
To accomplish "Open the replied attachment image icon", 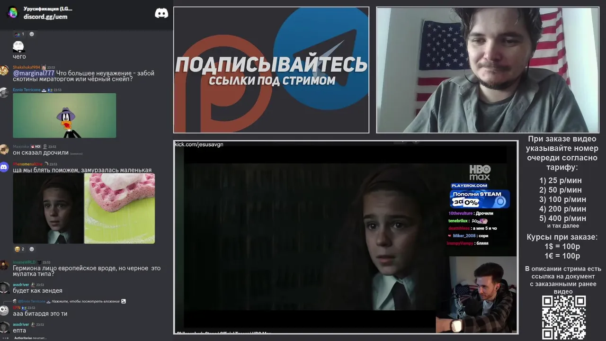I will click(124, 301).
